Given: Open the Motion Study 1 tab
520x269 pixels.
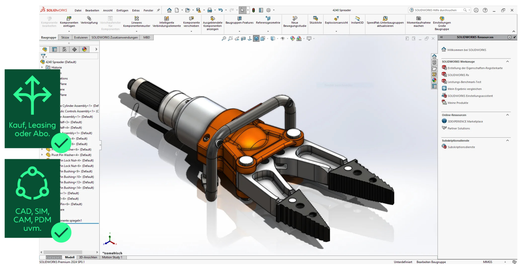Looking at the screenshot, I should point(112,257).
